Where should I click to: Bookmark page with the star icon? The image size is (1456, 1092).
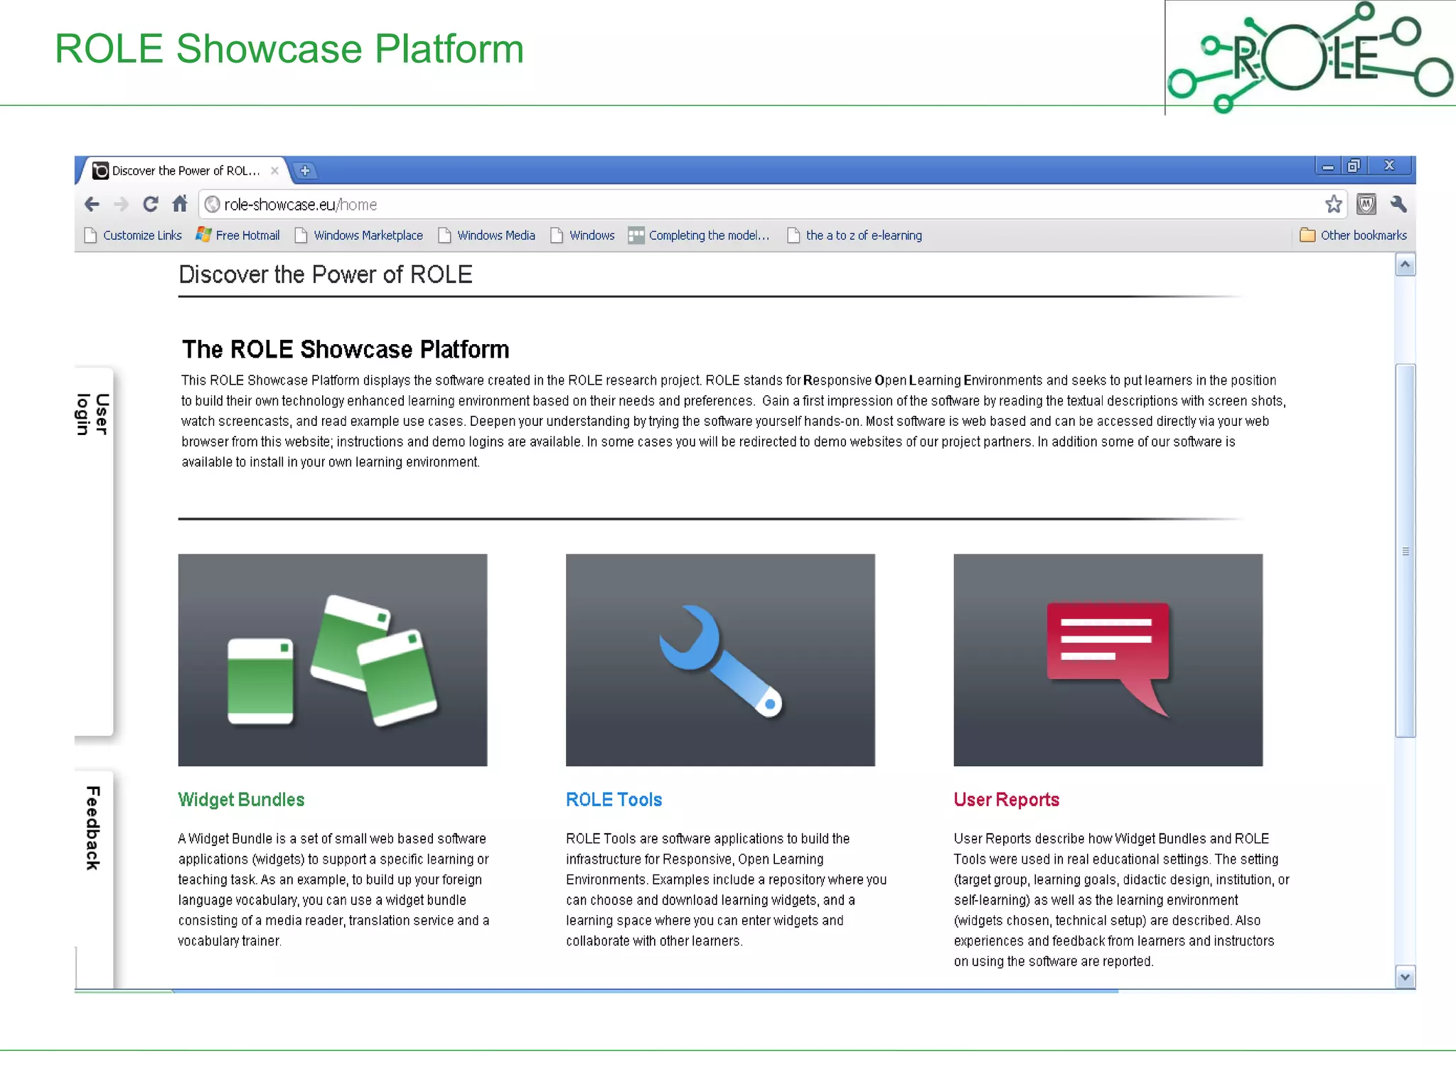1334,205
